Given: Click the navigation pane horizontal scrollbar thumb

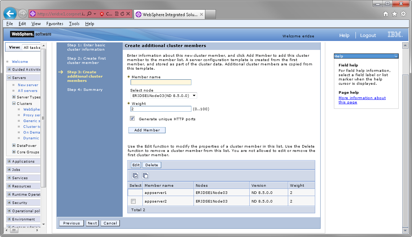Looking at the screenshot, I should [x=14, y=230].
